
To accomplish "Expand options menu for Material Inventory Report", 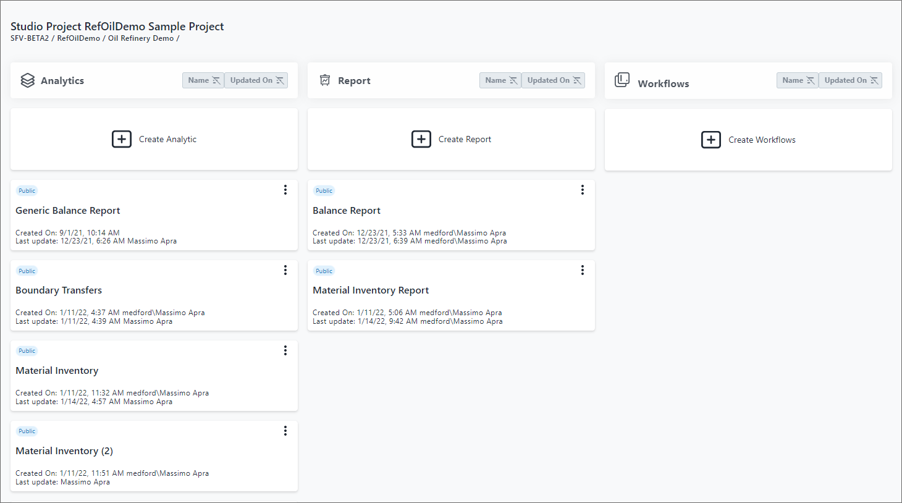I will tap(583, 270).
